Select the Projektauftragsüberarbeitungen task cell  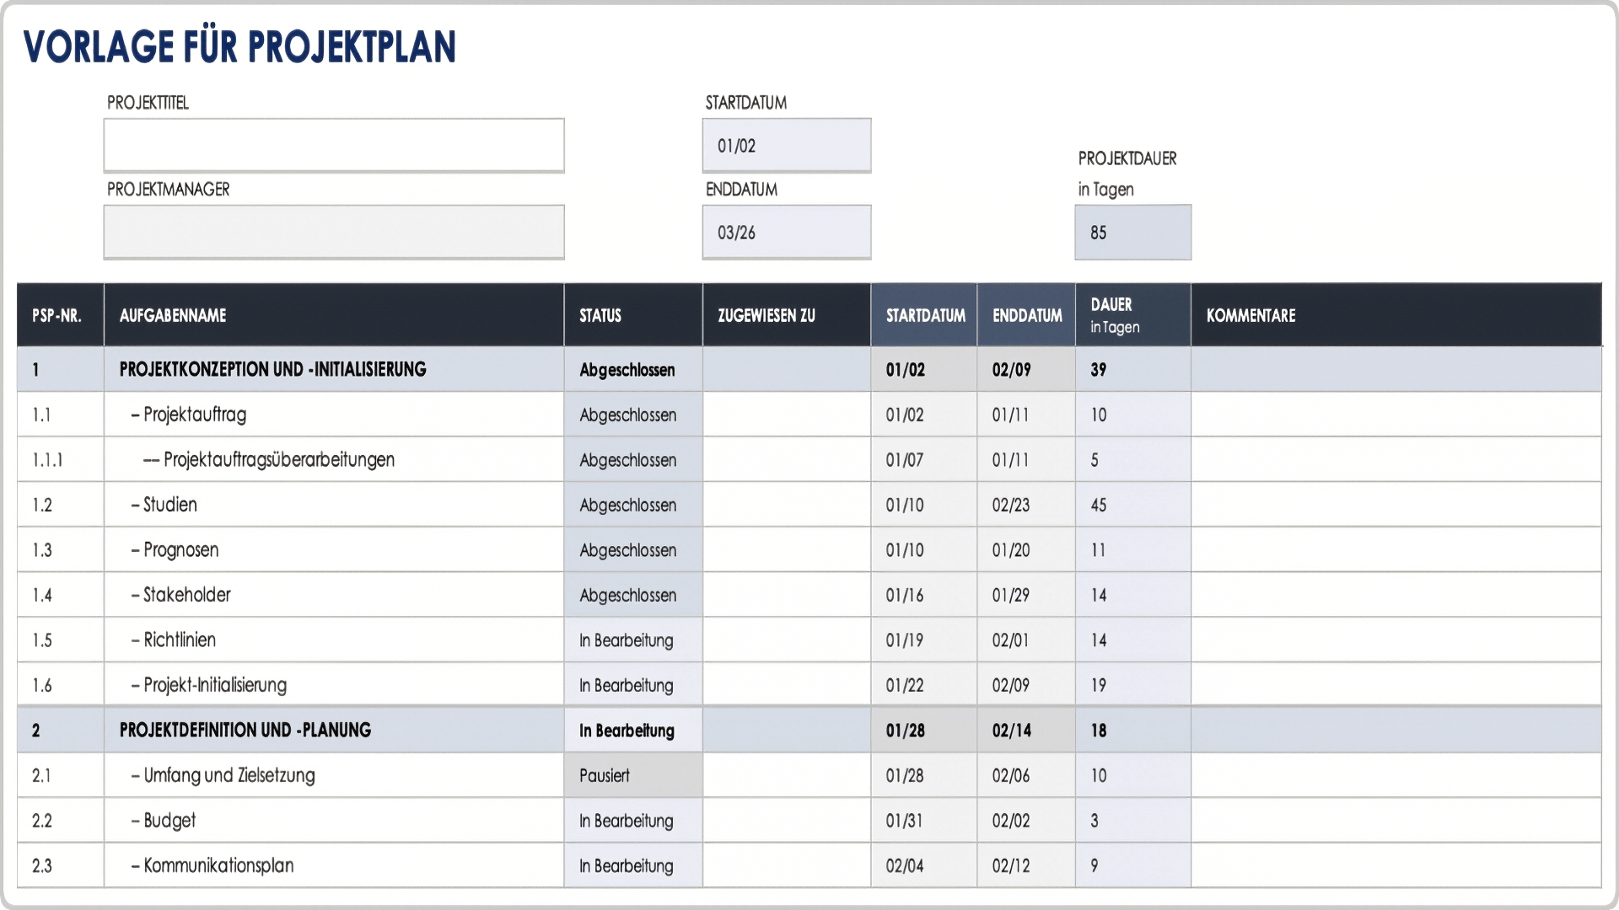click(x=334, y=459)
